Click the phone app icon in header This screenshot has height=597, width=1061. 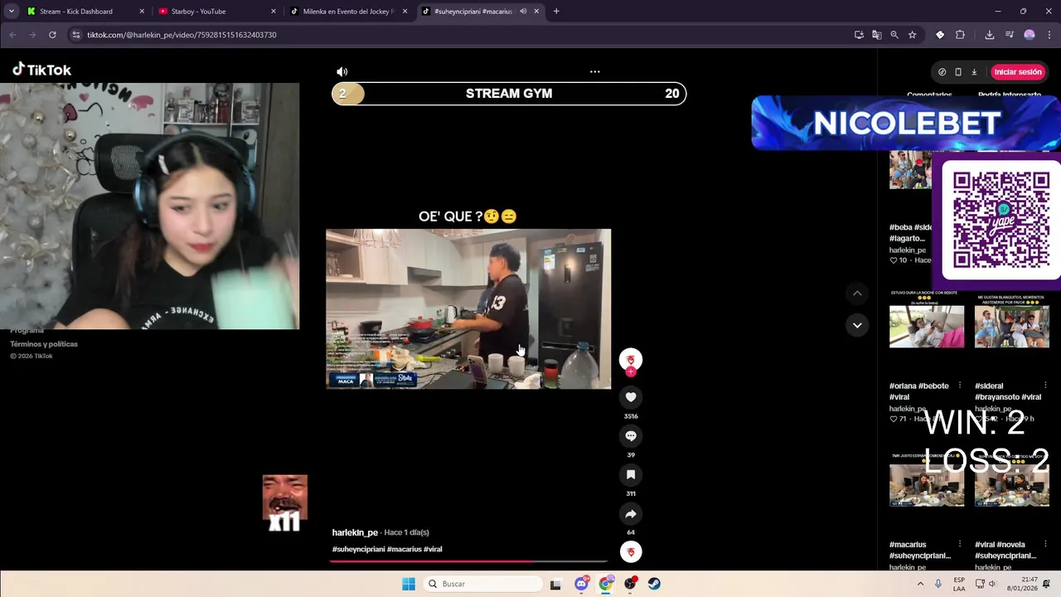958,72
